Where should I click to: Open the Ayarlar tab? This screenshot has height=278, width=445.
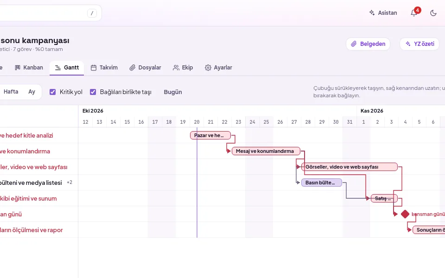tap(218, 68)
